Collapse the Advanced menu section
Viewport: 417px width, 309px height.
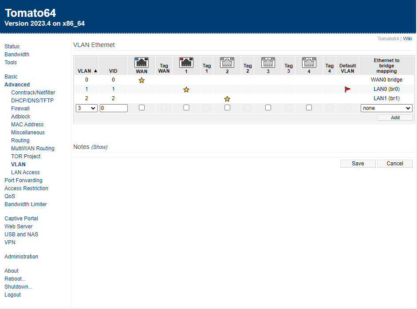17,85
